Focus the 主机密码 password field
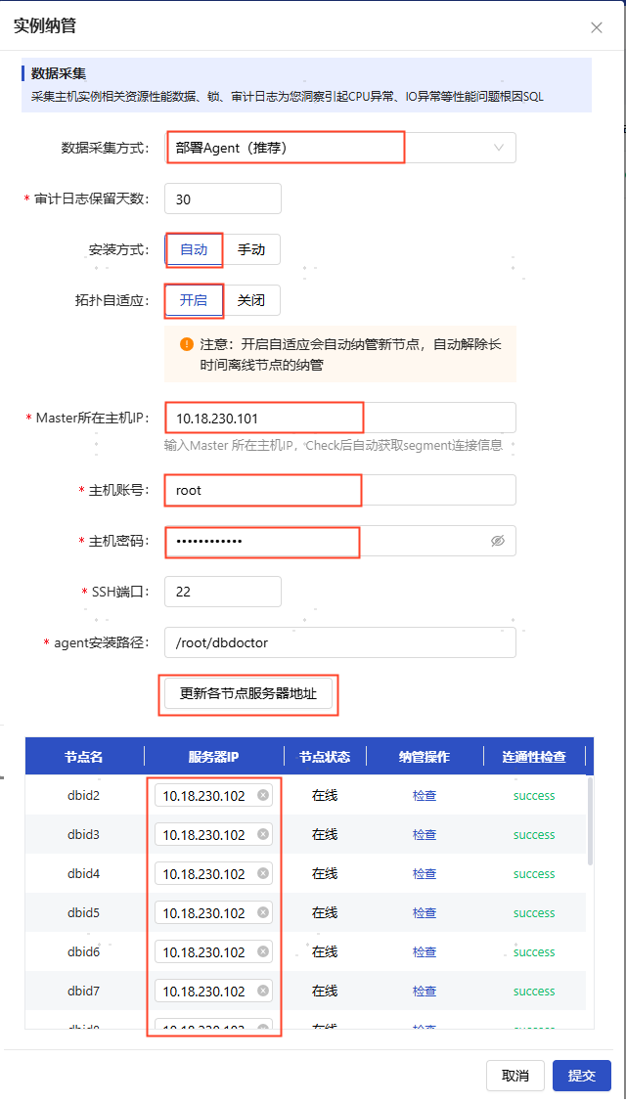The image size is (626, 1103). pyautogui.click(x=340, y=541)
